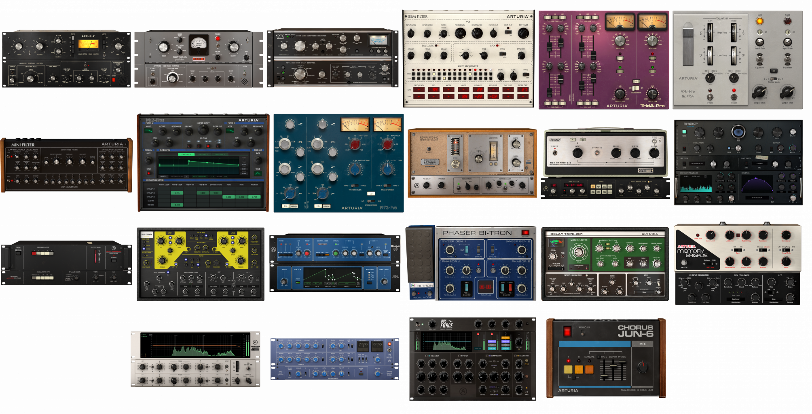This screenshot has height=414, width=812.
Task: Toggle the red power lamp on Phaser BI-TRON
Action: (x=525, y=232)
